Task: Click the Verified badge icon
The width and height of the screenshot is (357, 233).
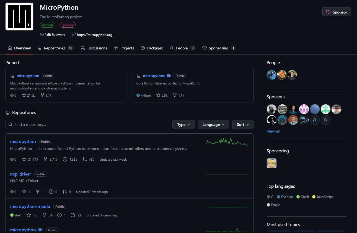Action: pos(47,25)
